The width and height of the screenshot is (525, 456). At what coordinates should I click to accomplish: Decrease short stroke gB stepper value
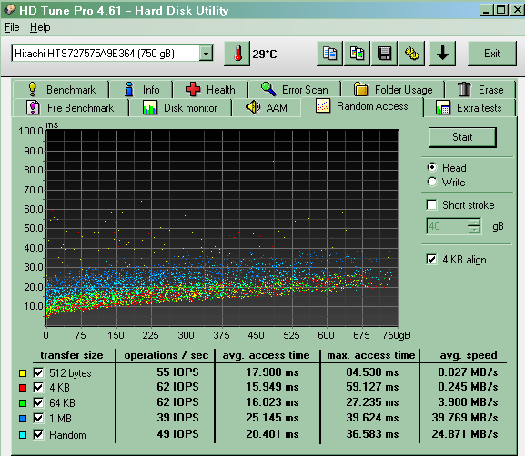tap(474, 230)
